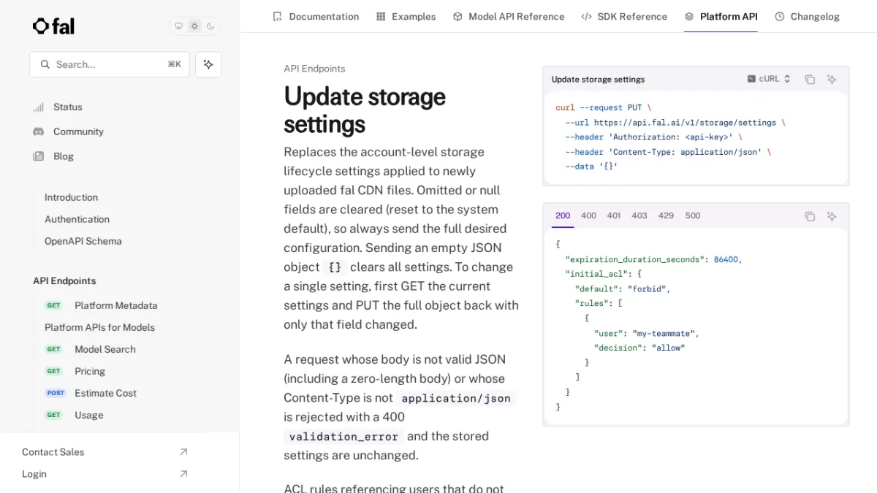
Task: Click the Model API Reference cube icon
Action: (458, 16)
